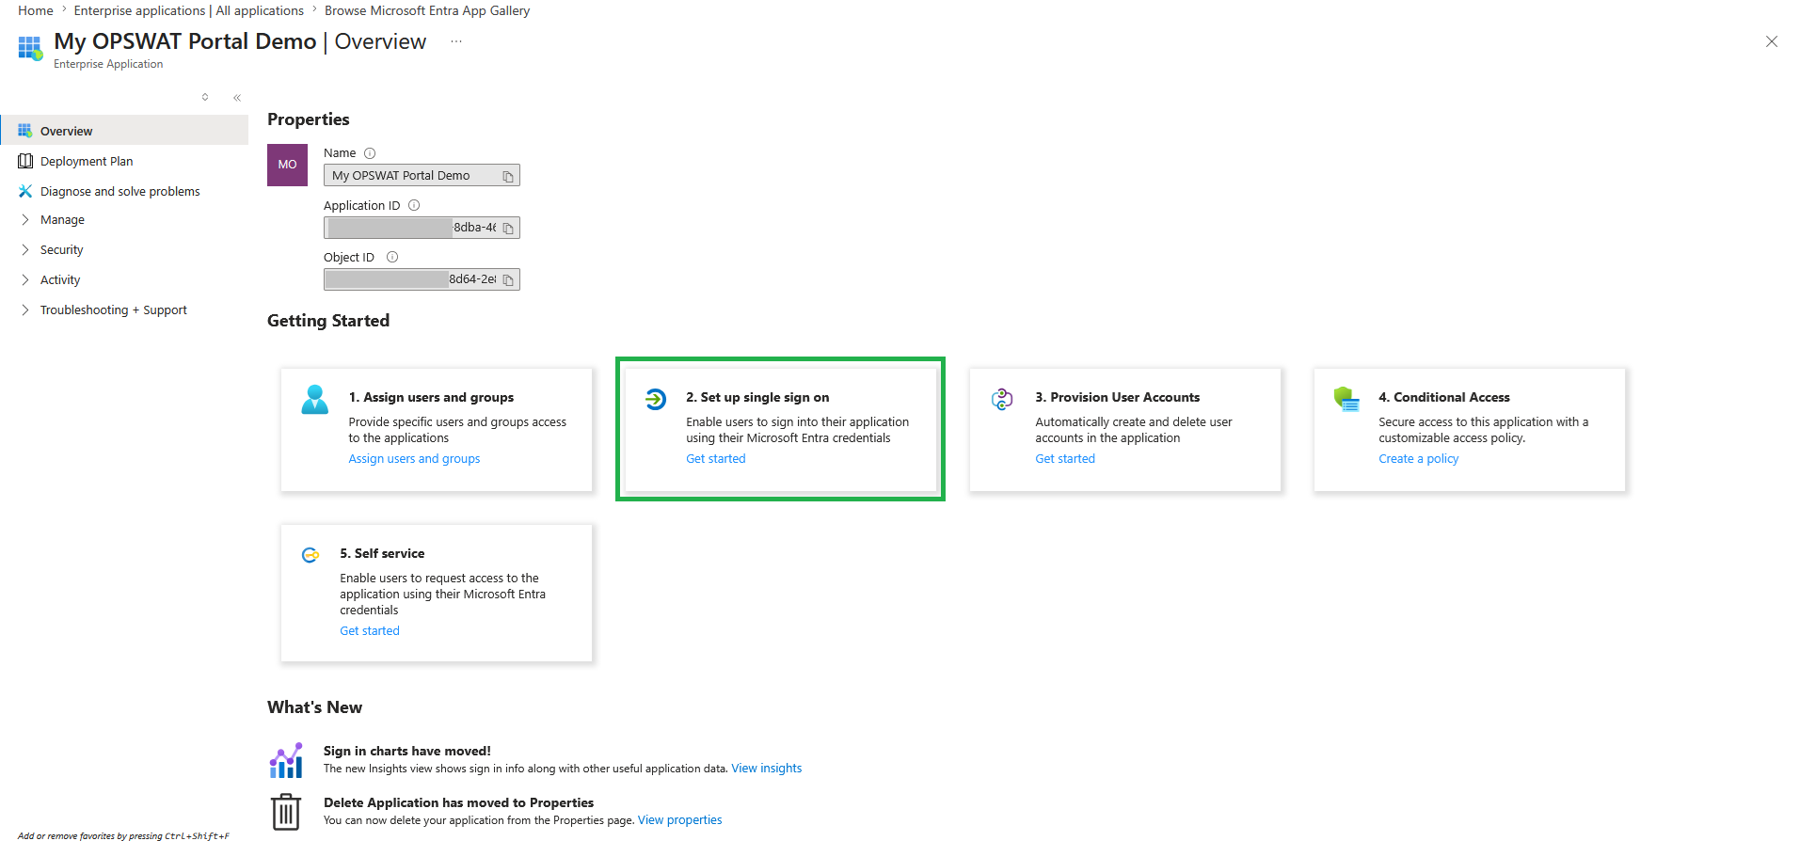This screenshot has width=1799, height=841.
Task: Click Get started under Set up single sign on
Action: click(x=716, y=459)
